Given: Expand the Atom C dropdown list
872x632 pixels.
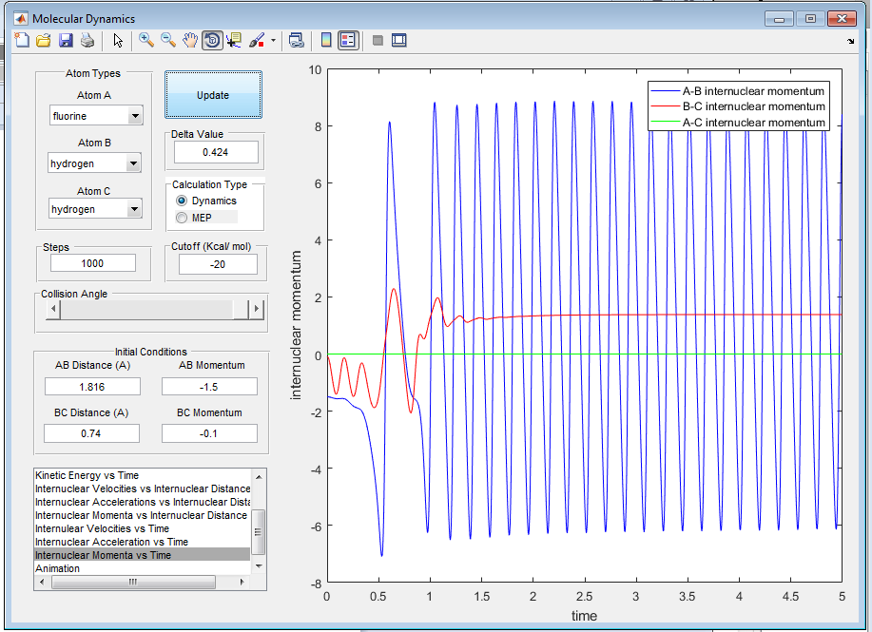Looking at the screenshot, I should (x=134, y=209).
